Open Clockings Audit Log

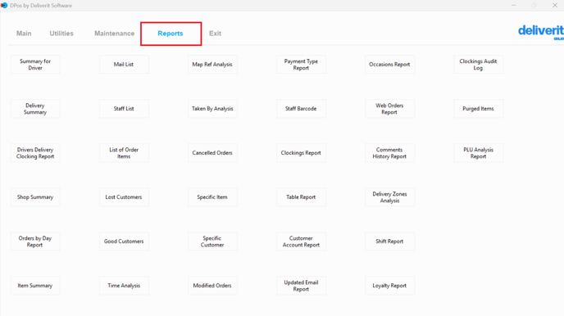(478, 65)
